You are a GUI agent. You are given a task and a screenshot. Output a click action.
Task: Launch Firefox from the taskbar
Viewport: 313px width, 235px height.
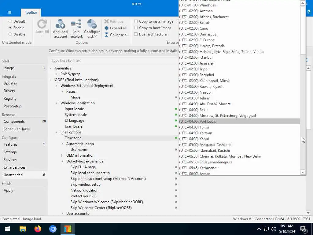tap(38, 229)
